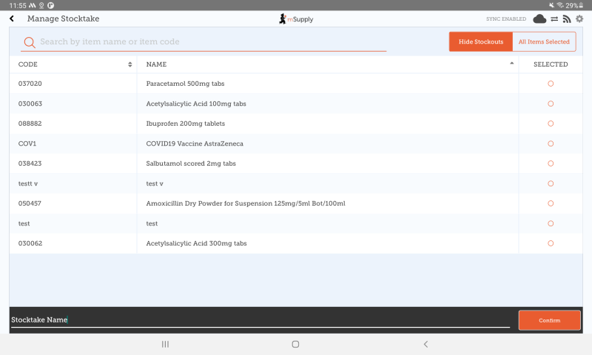Select Acetylsalicylic Acid 300mg tabs circle
This screenshot has height=355, width=592.
[551, 243]
